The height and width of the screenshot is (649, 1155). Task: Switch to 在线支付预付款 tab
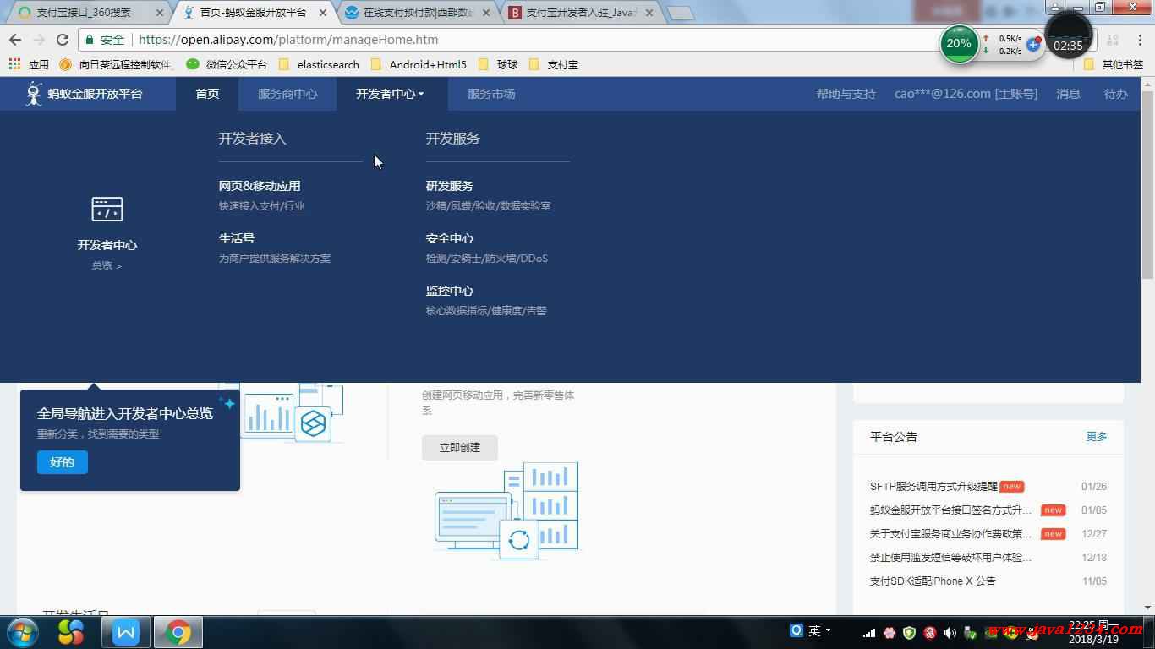[419, 13]
